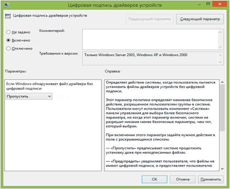Click the '«Предупредить» уведомляет пользователя' help paragraph
The width and height of the screenshot is (230, 189).
point(160,163)
